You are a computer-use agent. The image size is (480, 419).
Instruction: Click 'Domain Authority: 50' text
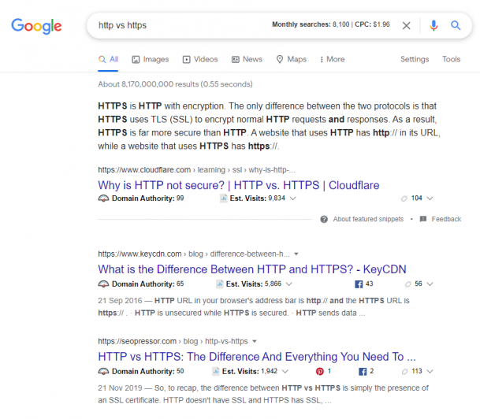[148, 371]
